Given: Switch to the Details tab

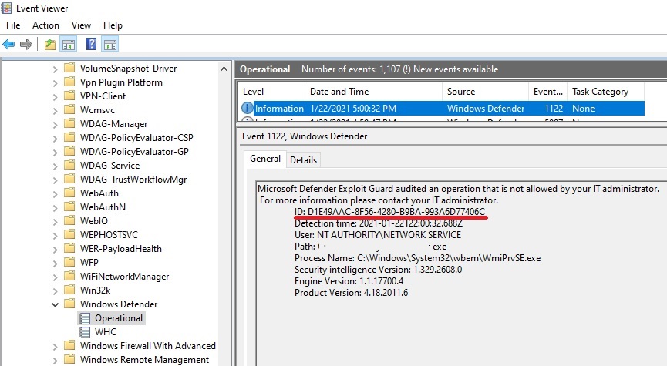Looking at the screenshot, I should click(x=303, y=160).
